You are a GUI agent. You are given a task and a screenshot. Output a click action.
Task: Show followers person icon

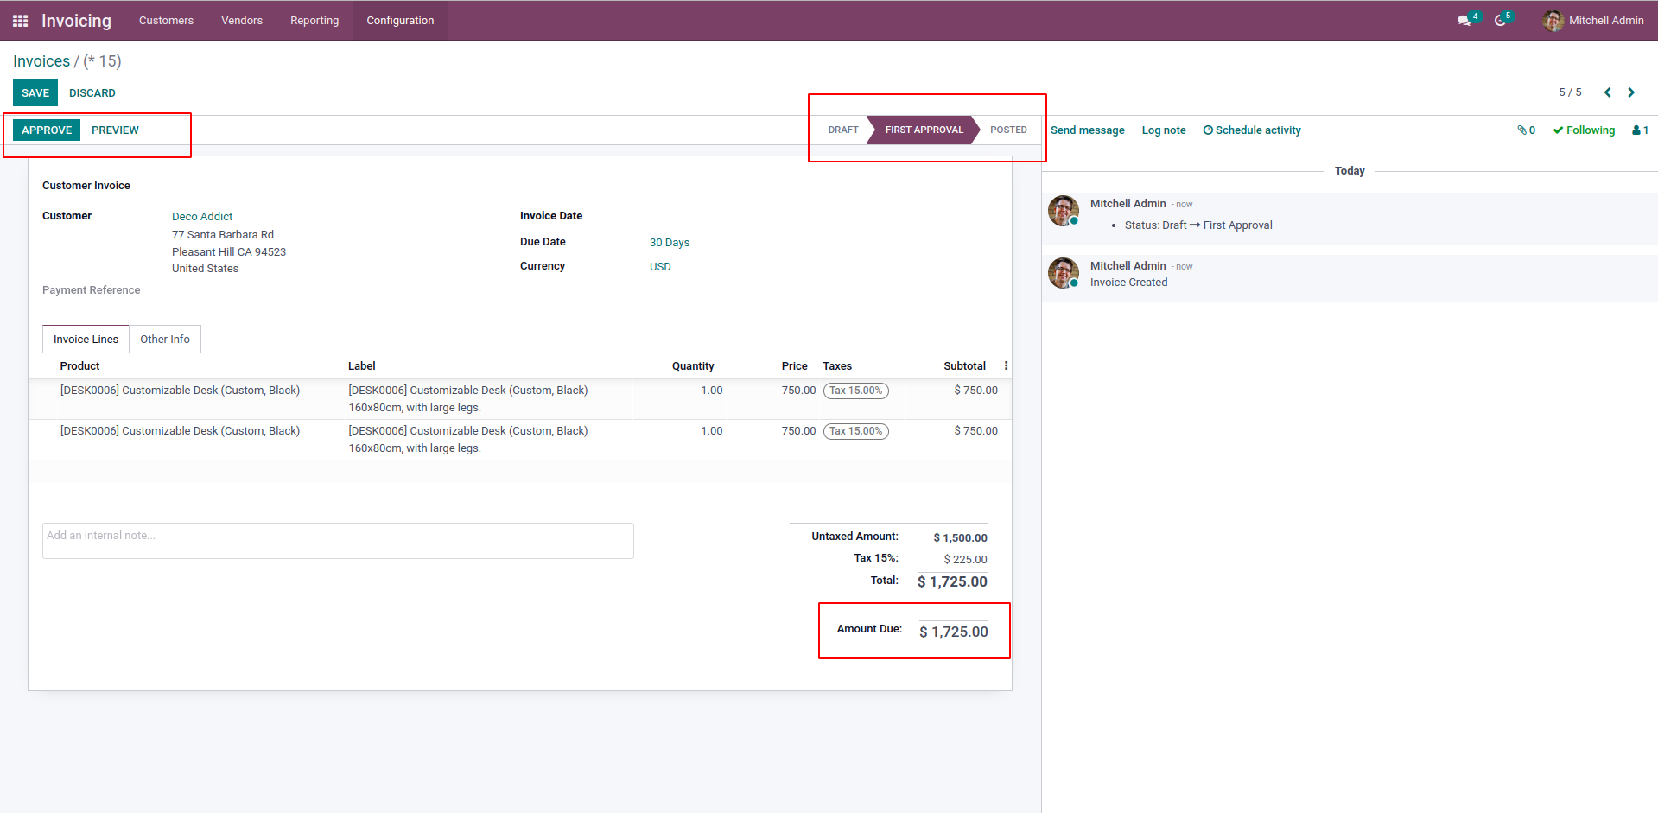(x=1640, y=130)
